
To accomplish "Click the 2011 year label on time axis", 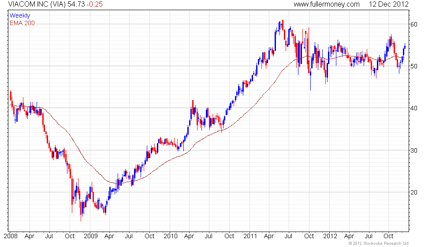I will click(250, 236).
